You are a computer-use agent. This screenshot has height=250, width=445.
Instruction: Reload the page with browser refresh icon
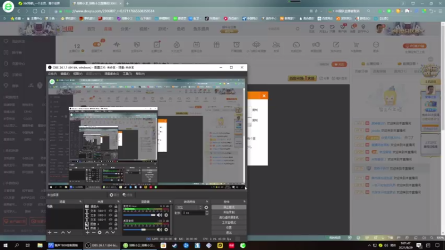pyautogui.click(x=35, y=11)
